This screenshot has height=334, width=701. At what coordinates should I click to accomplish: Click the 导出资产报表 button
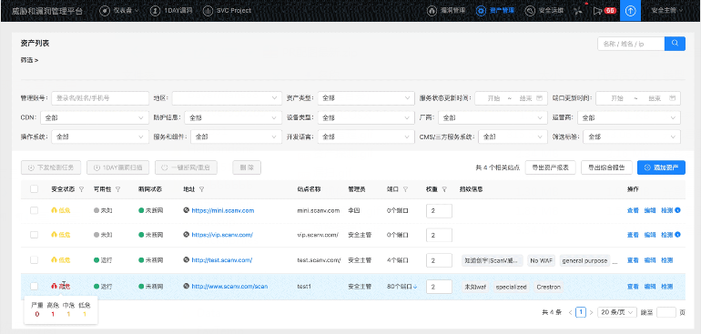(x=550, y=167)
